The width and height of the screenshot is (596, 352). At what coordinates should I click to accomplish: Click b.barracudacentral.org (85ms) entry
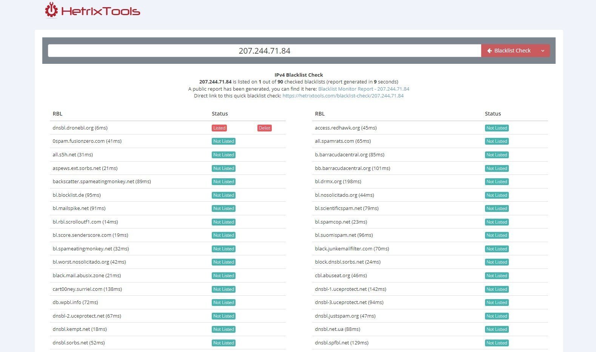[x=350, y=154]
